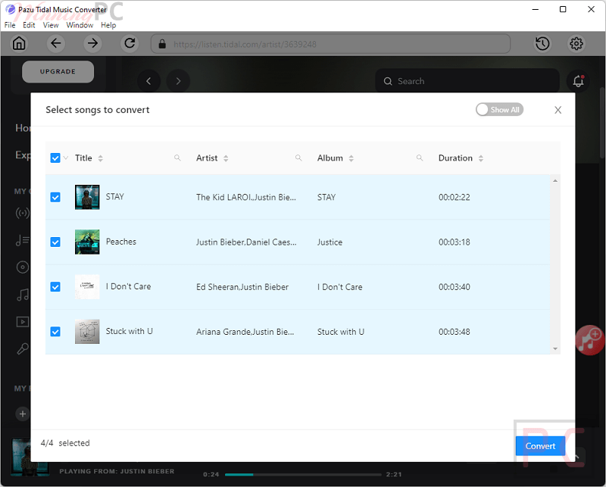606x487 pixels.
Task: Uncheck the Peaches song checkbox
Action: (55, 242)
